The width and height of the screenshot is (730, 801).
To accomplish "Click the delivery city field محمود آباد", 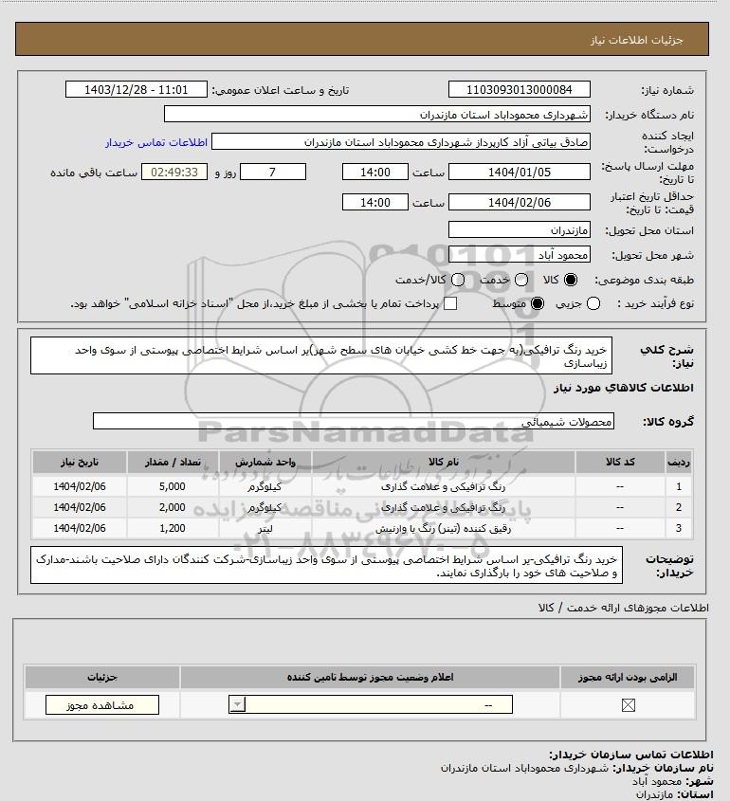I will click(519, 254).
